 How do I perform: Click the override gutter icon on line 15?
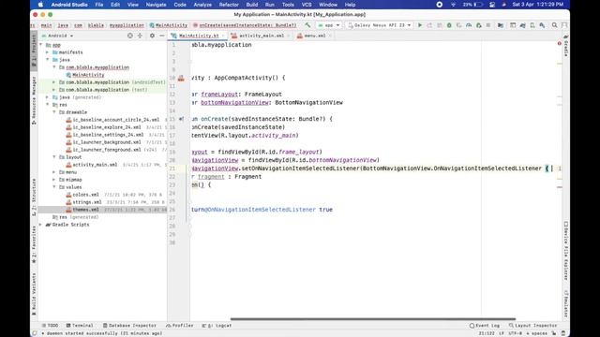click(181, 119)
